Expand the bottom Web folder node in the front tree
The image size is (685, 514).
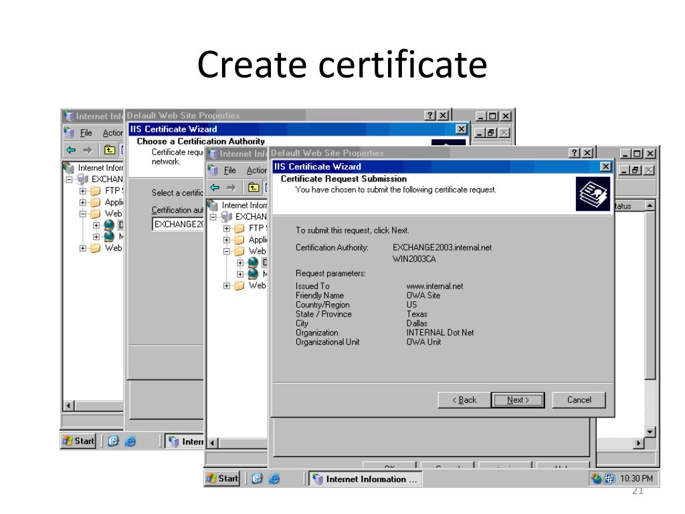[226, 286]
